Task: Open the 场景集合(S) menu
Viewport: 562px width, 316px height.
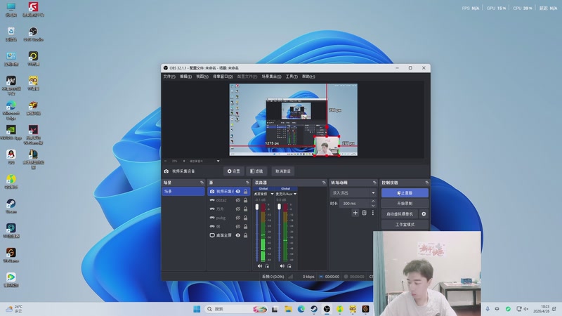Action: pos(271,77)
